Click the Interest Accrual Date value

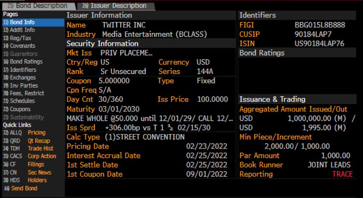coord(207,155)
